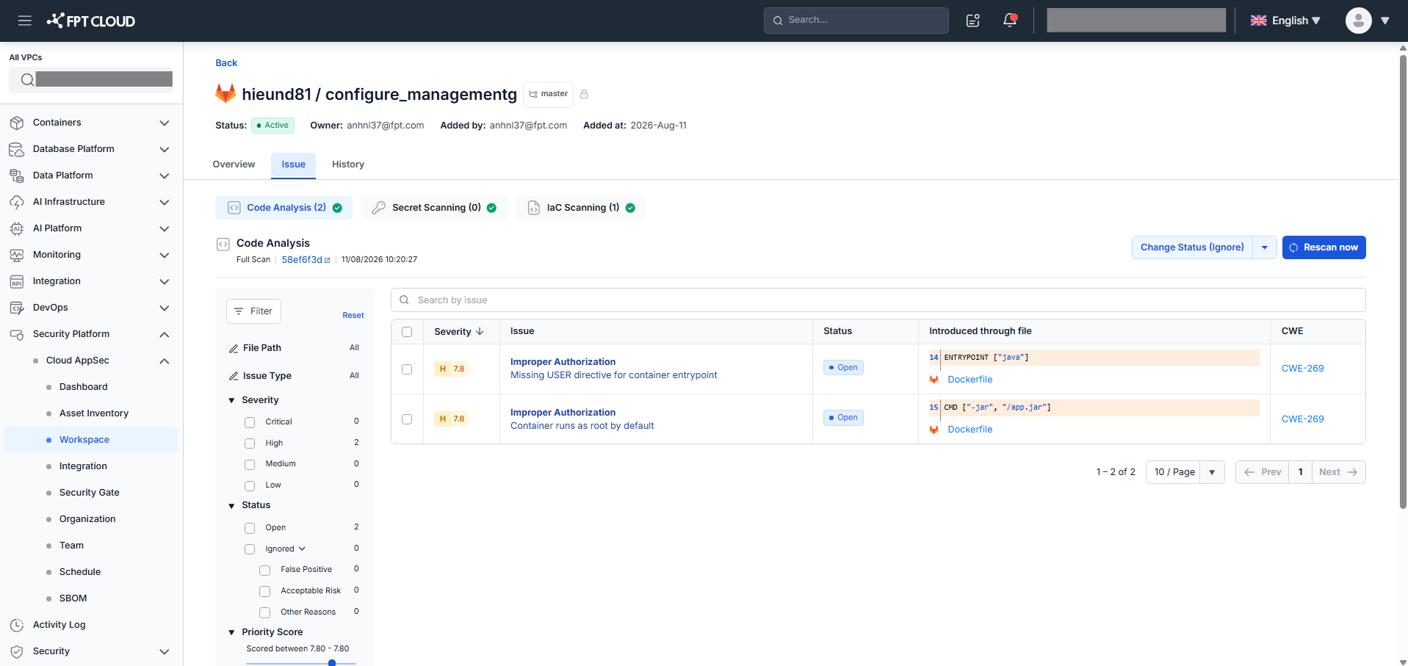
Task: Collapse the Cloud AppSec submenu
Action: [x=165, y=361]
